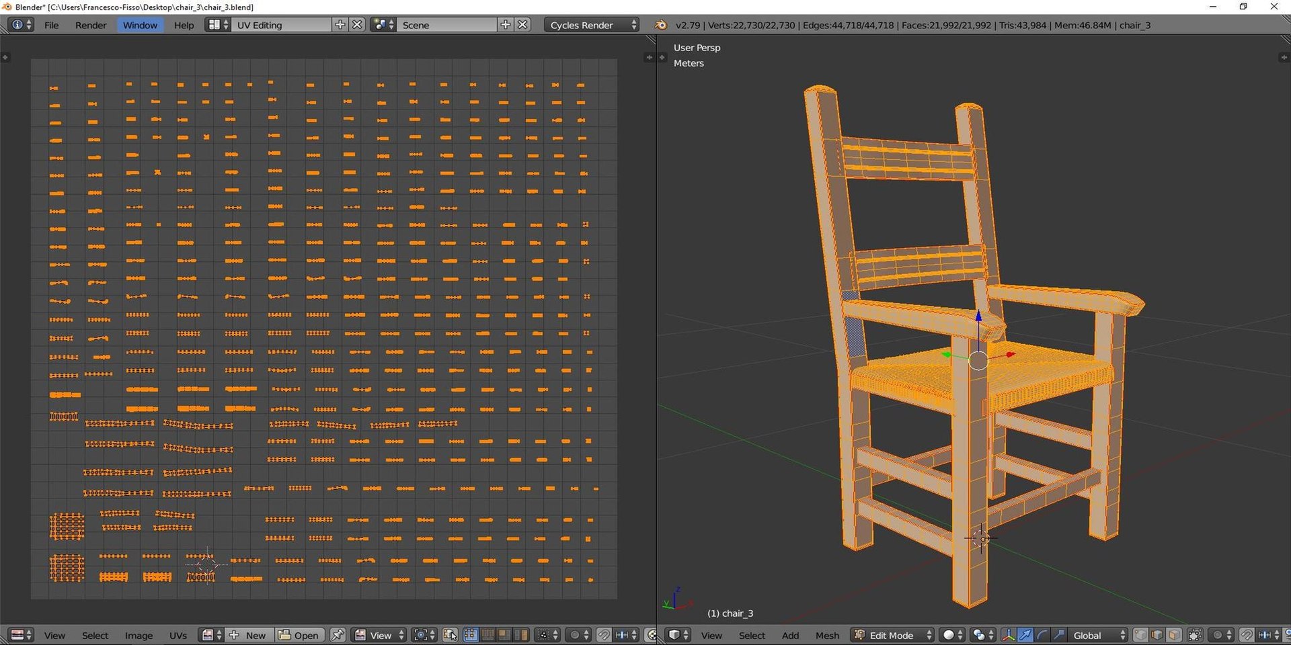Delete the current Scene

(522, 25)
